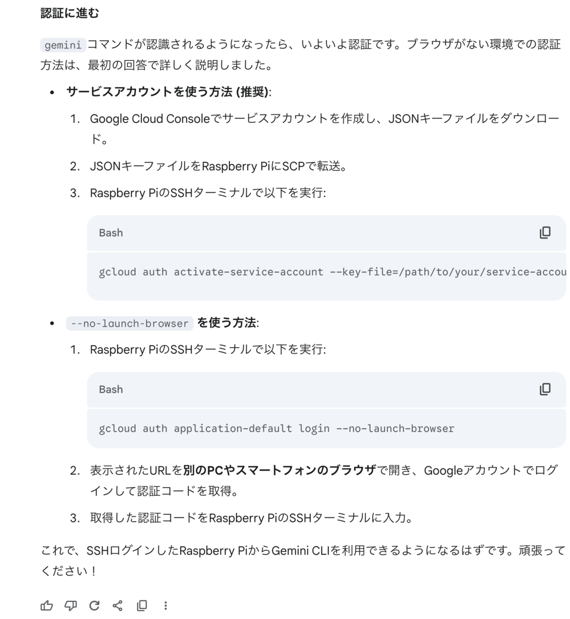Copy the application-default login Bash code

tap(545, 389)
